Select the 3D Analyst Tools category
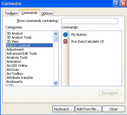 [30, 37]
